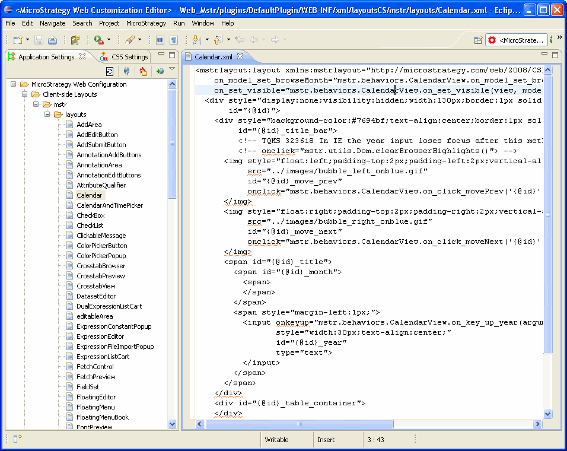This screenshot has height=451, width=567.
Task: Select the ColorPickerPopup layout item
Action: tap(101, 256)
